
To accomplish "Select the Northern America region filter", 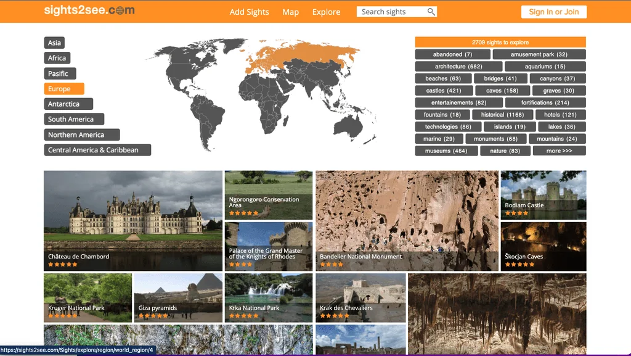I will pyautogui.click(x=82, y=135).
